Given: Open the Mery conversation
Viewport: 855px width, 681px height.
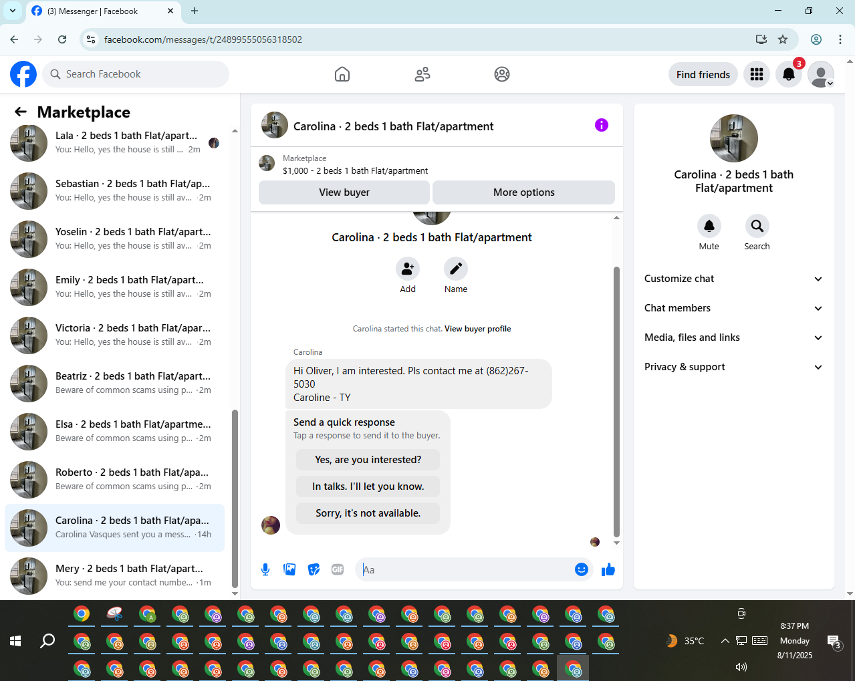Looking at the screenshot, I should click(114, 576).
